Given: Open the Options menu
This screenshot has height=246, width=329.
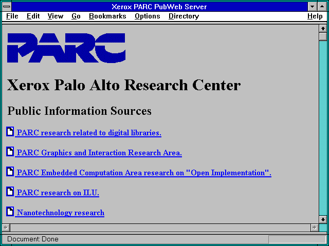Looking at the screenshot, I should coord(148,16).
